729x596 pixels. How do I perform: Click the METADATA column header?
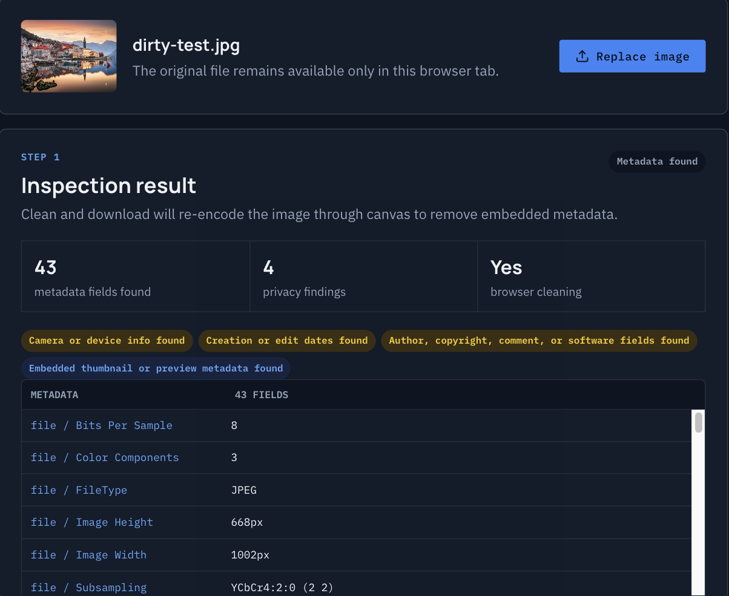[x=54, y=395]
